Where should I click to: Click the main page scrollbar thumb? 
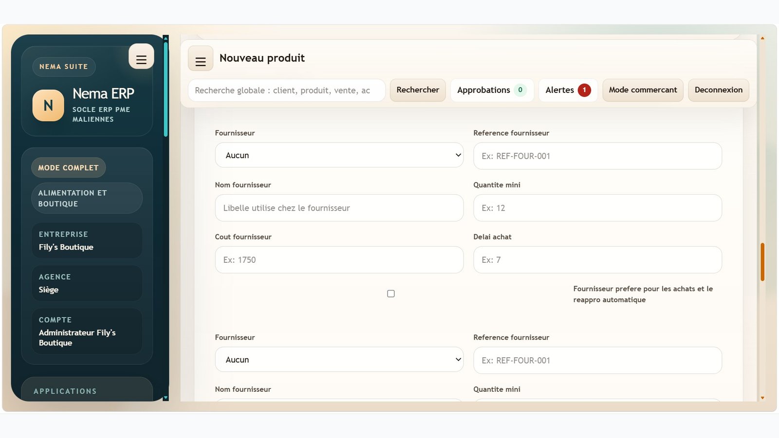click(762, 262)
